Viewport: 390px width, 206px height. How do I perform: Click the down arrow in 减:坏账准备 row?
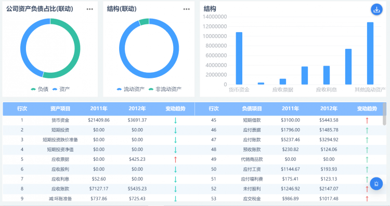(175, 199)
